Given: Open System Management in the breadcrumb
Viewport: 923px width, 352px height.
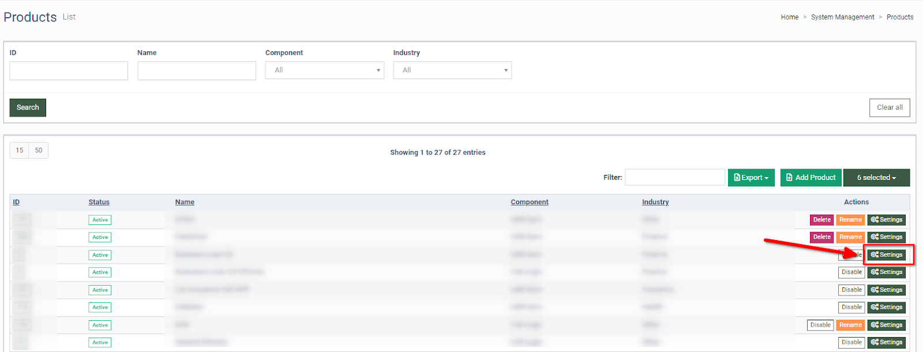Looking at the screenshot, I should (842, 17).
